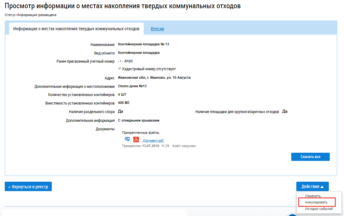Click the accounting number - / - /5123
The image size is (344, 216).
coord(125,61)
